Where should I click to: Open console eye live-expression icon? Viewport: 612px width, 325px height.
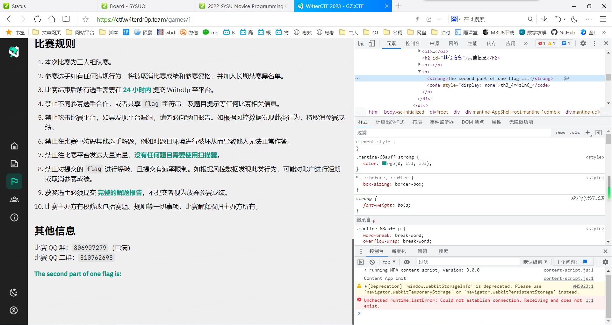coord(407,262)
